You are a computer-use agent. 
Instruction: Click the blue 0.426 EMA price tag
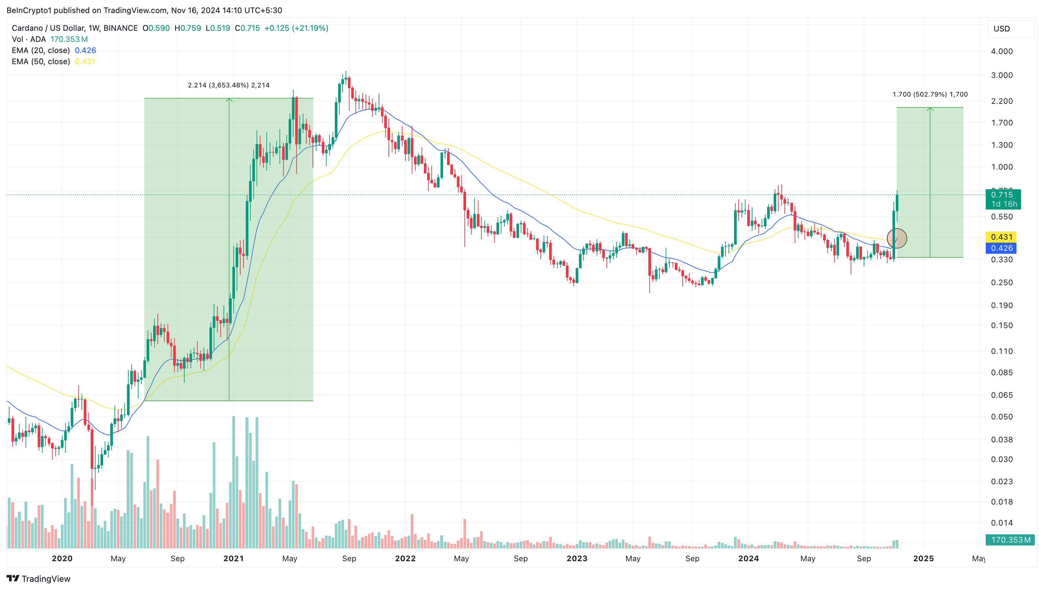click(x=1001, y=248)
